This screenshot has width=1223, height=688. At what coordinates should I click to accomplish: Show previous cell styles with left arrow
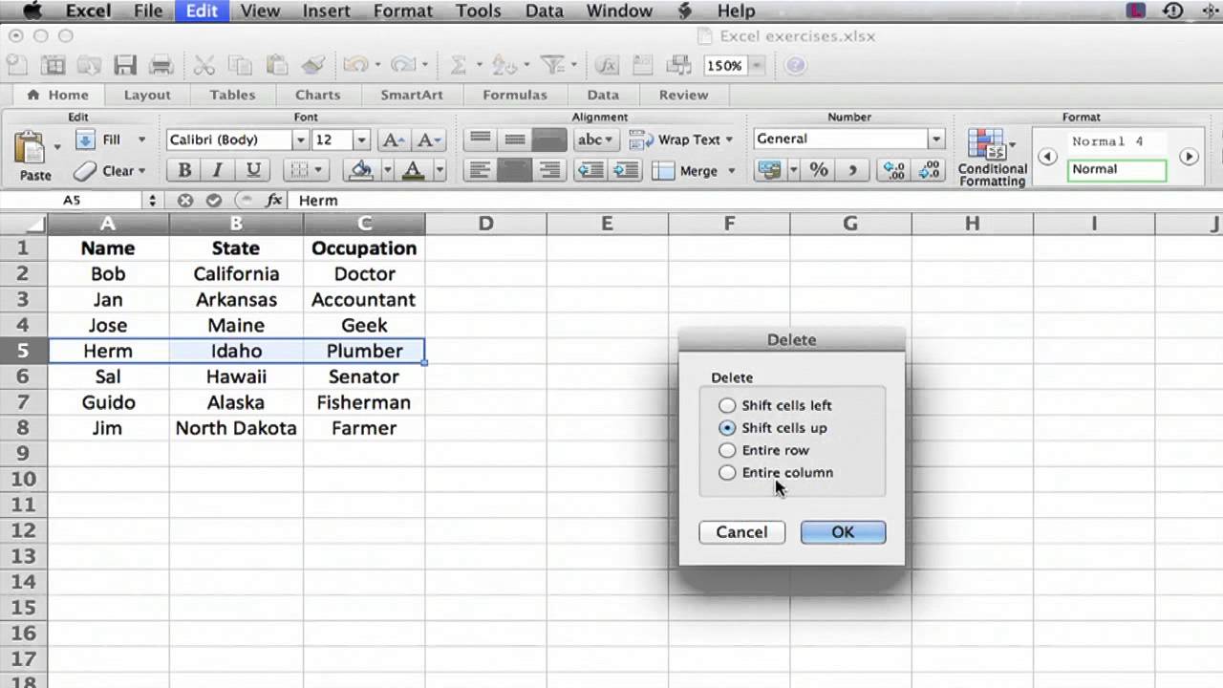[x=1047, y=157]
